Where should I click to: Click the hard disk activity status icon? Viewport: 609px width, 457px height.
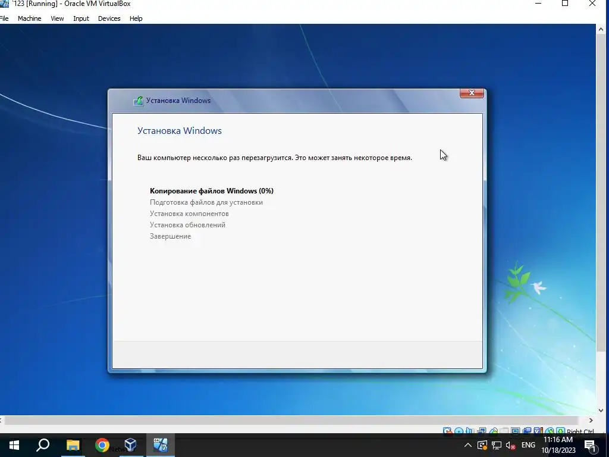point(447,431)
